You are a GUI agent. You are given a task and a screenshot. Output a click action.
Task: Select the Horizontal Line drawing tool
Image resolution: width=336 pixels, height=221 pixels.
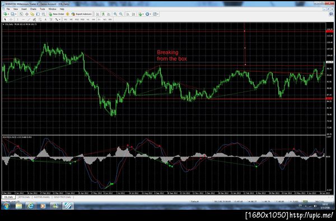[x=24, y=20]
